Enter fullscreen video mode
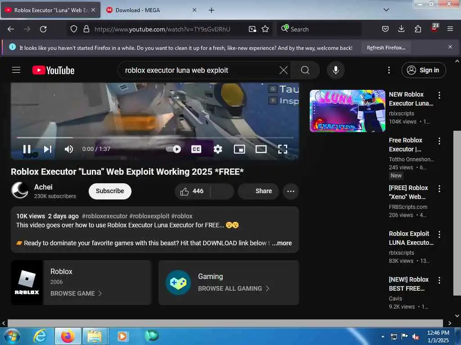461x345 pixels. (283, 149)
